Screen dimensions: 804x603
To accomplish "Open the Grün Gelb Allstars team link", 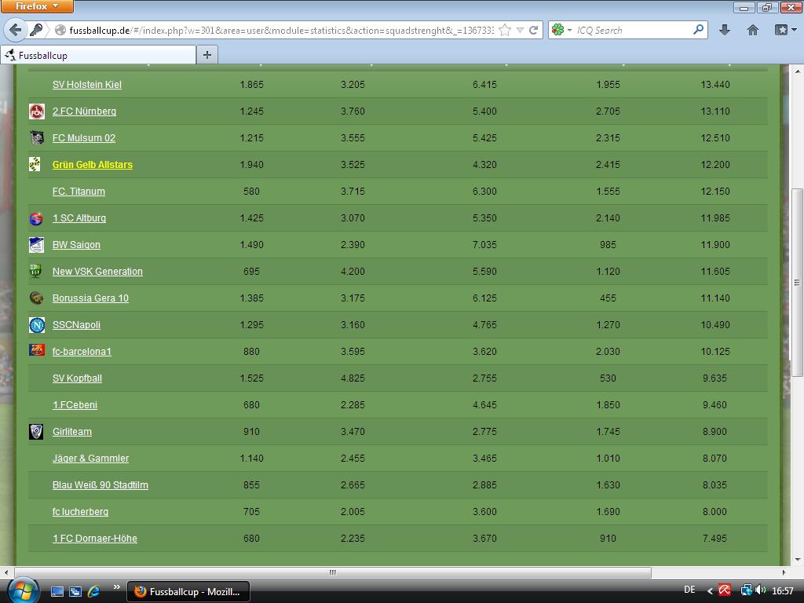I will [x=92, y=165].
